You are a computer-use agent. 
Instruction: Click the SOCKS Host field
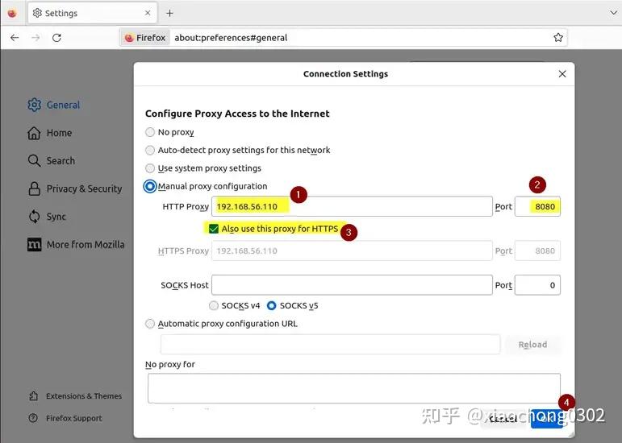click(352, 285)
